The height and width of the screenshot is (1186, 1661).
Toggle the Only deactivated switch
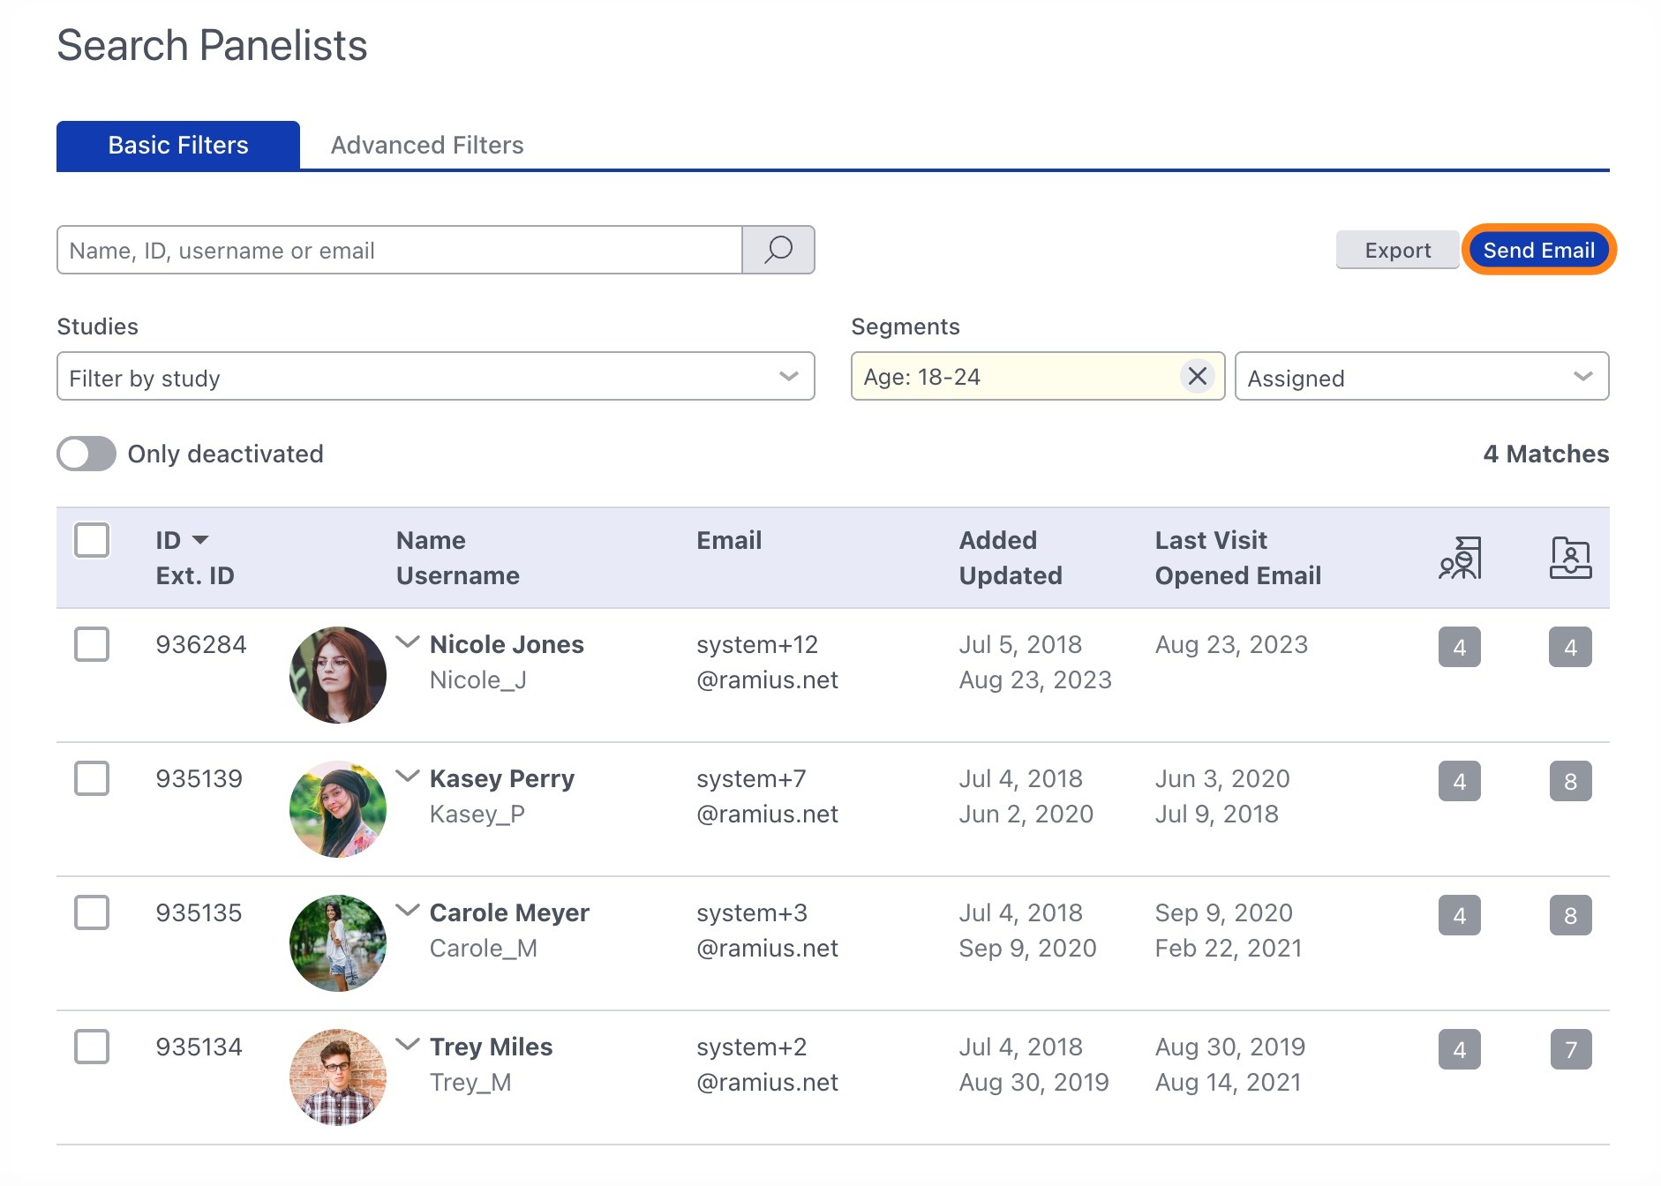click(86, 454)
